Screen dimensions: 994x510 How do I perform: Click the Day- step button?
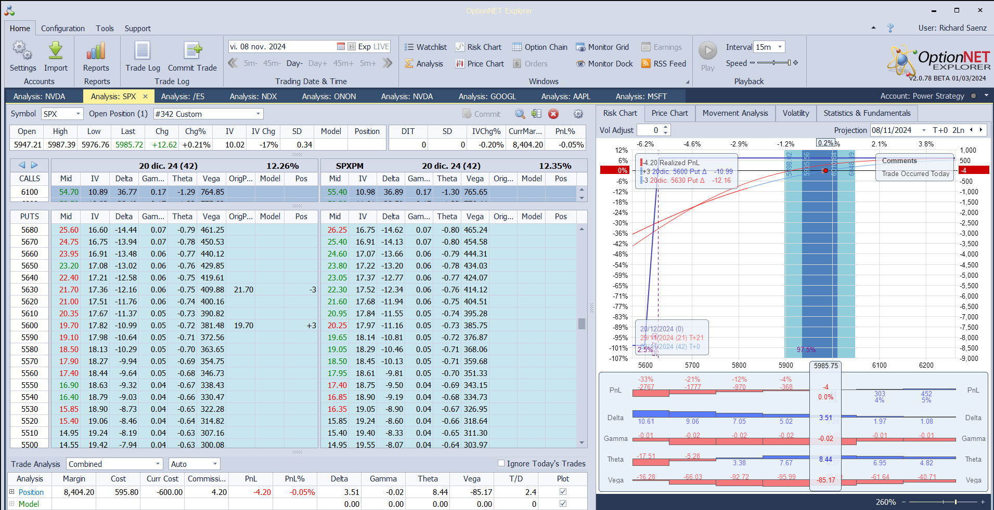click(x=294, y=63)
